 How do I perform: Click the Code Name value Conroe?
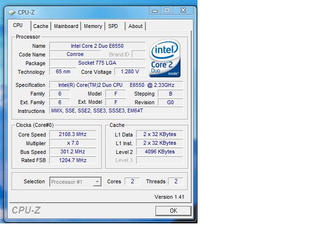[x=75, y=54]
